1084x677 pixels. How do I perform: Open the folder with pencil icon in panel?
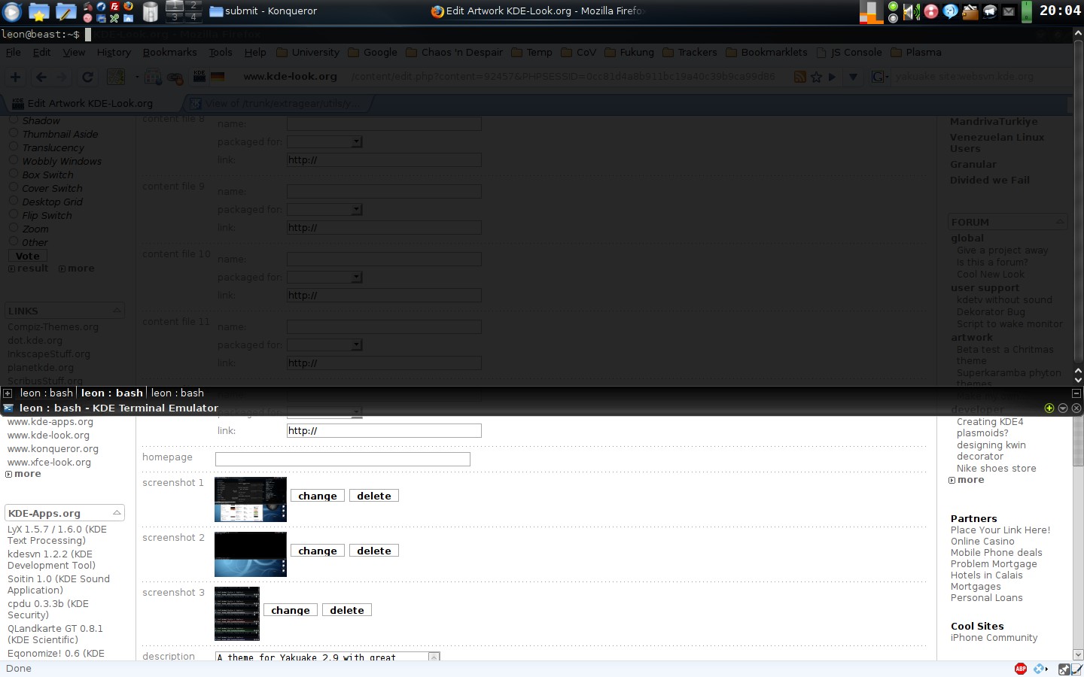[65, 11]
